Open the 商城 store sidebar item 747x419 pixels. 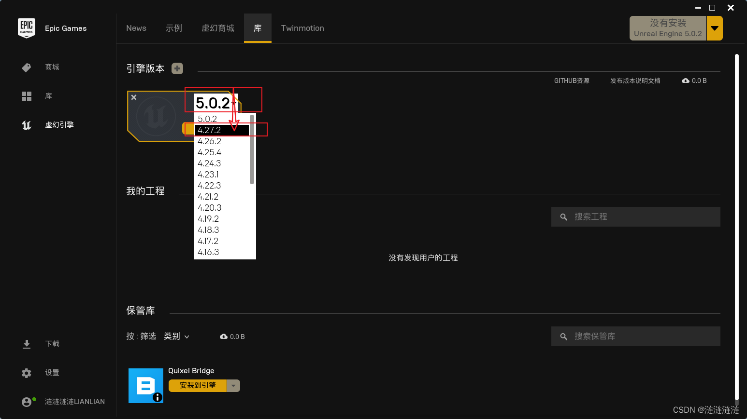click(x=41, y=67)
